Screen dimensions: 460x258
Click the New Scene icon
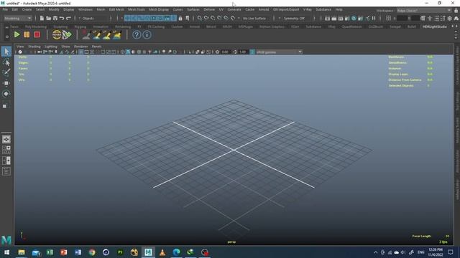[42, 18]
